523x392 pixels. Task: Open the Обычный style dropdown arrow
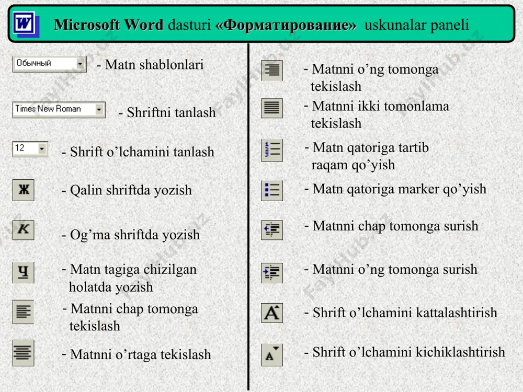pyautogui.click(x=81, y=64)
